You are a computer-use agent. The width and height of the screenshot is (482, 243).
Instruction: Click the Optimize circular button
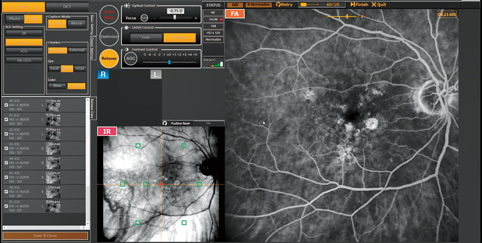point(109,37)
